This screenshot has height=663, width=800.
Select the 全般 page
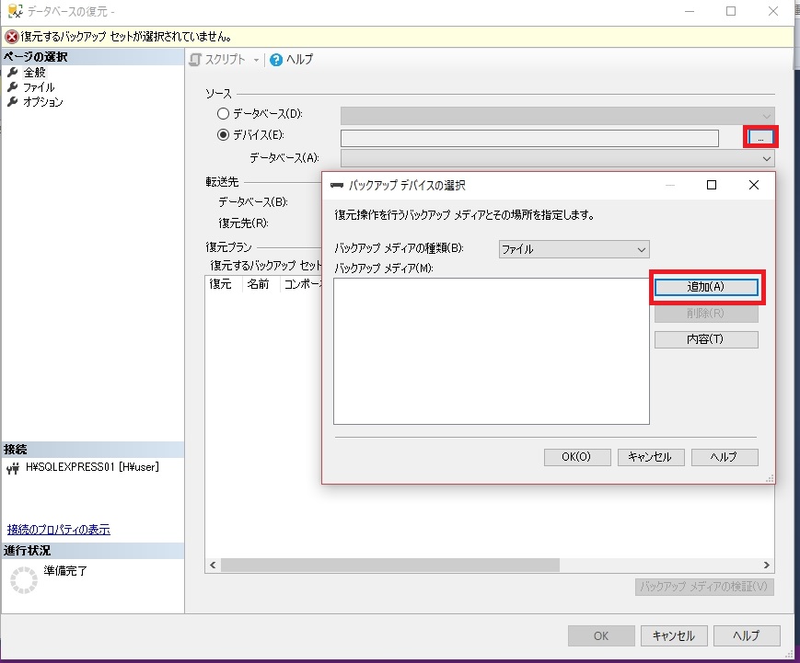(x=35, y=73)
